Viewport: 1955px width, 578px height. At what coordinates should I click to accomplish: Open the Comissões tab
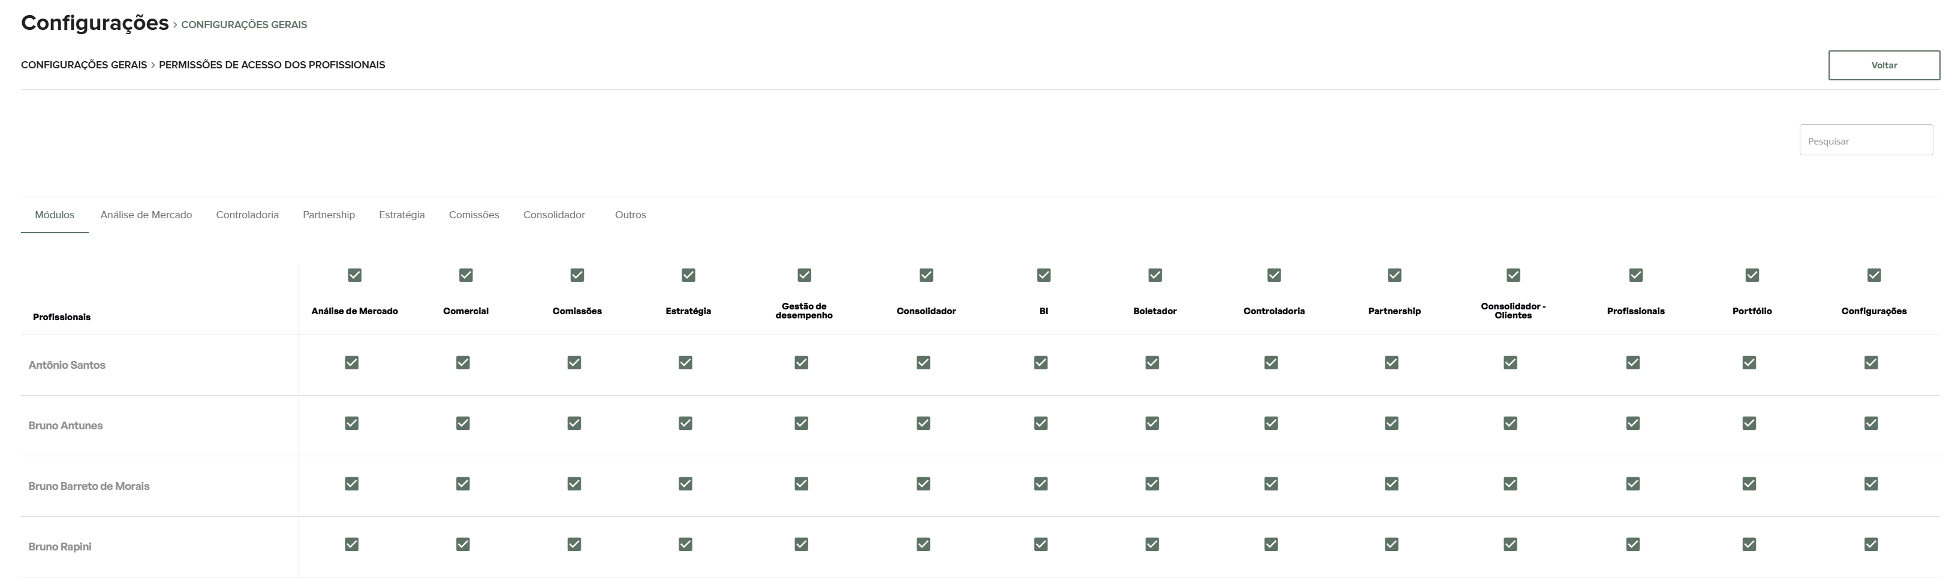point(474,215)
